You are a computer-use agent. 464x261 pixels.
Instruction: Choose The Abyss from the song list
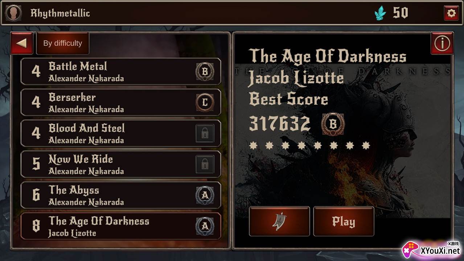click(x=121, y=195)
